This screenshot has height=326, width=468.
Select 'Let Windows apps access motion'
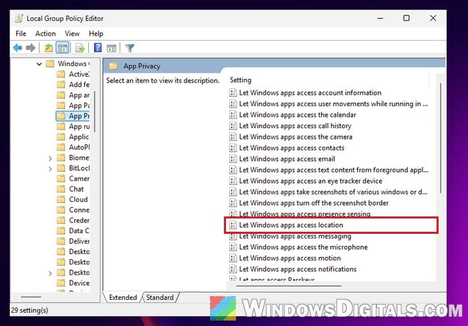tap(285, 259)
